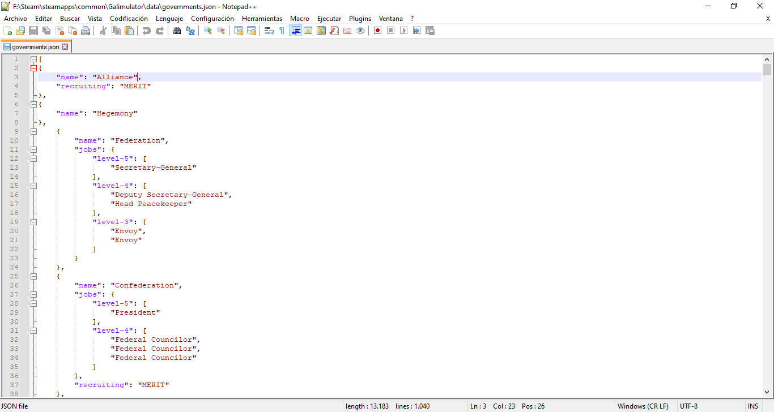This screenshot has width=774, height=412.
Task: Click the X at menu bar right end
Action: (x=768, y=19)
